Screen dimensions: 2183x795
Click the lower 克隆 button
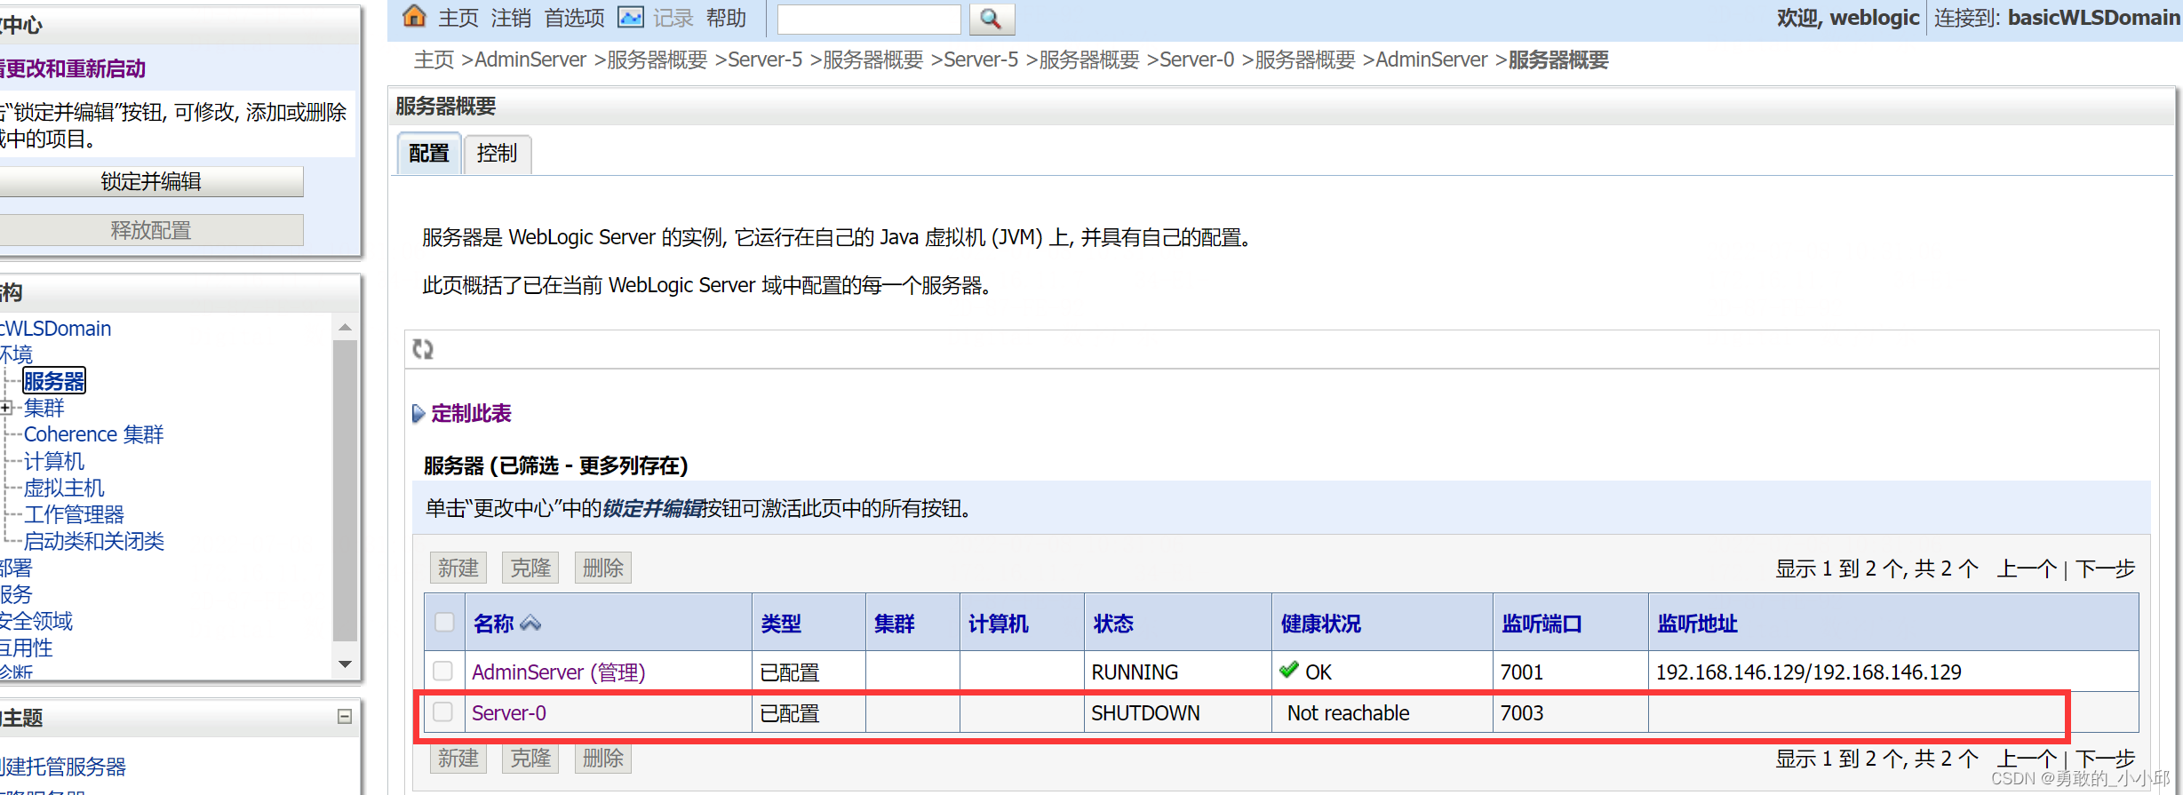[x=530, y=758]
